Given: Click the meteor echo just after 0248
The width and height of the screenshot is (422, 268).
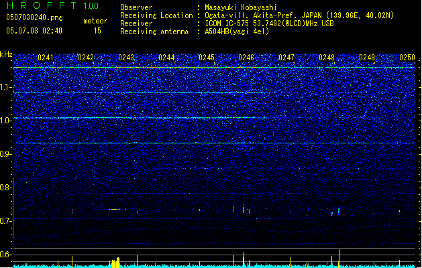Looking at the screenshot, I should (x=339, y=211).
